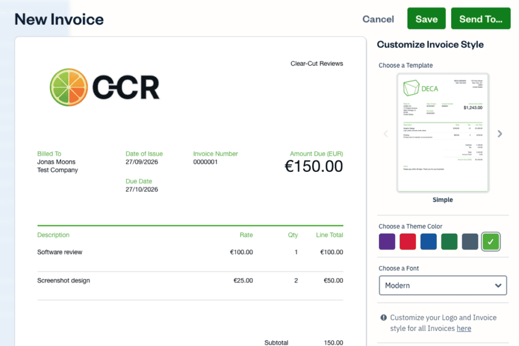
Task: Choose the slate gray theme color
Action: click(x=470, y=242)
